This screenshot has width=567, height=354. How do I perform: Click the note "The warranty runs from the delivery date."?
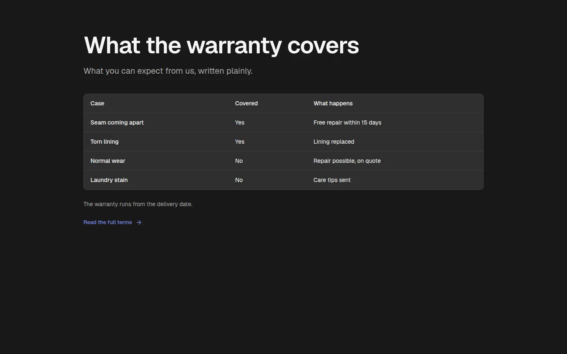(x=138, y=204)
